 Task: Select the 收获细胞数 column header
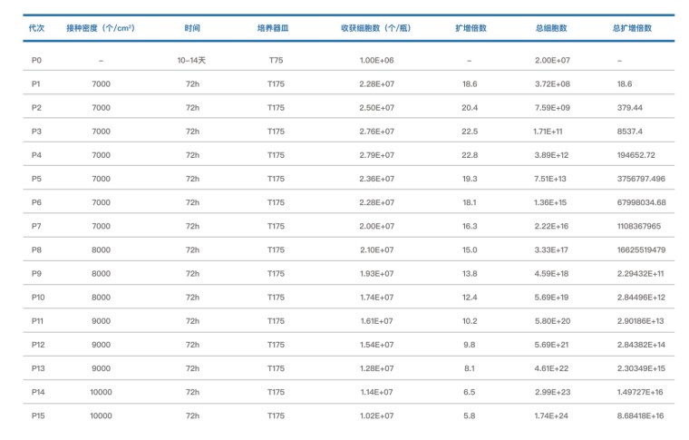(x=376, y=28)
